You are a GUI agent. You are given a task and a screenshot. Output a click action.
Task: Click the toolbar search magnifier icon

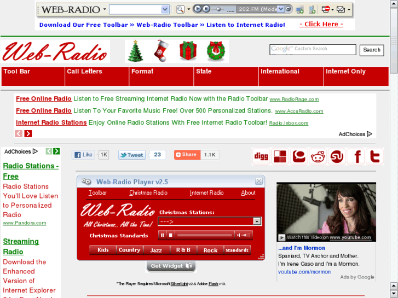coord(180,9)
